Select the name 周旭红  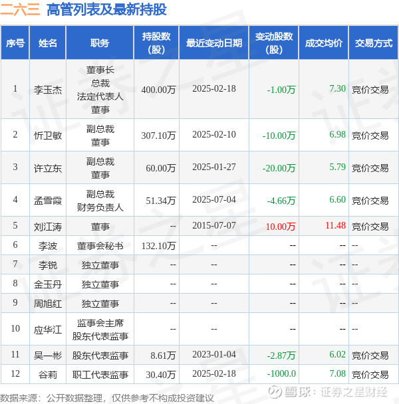click(x=48, y=304)
